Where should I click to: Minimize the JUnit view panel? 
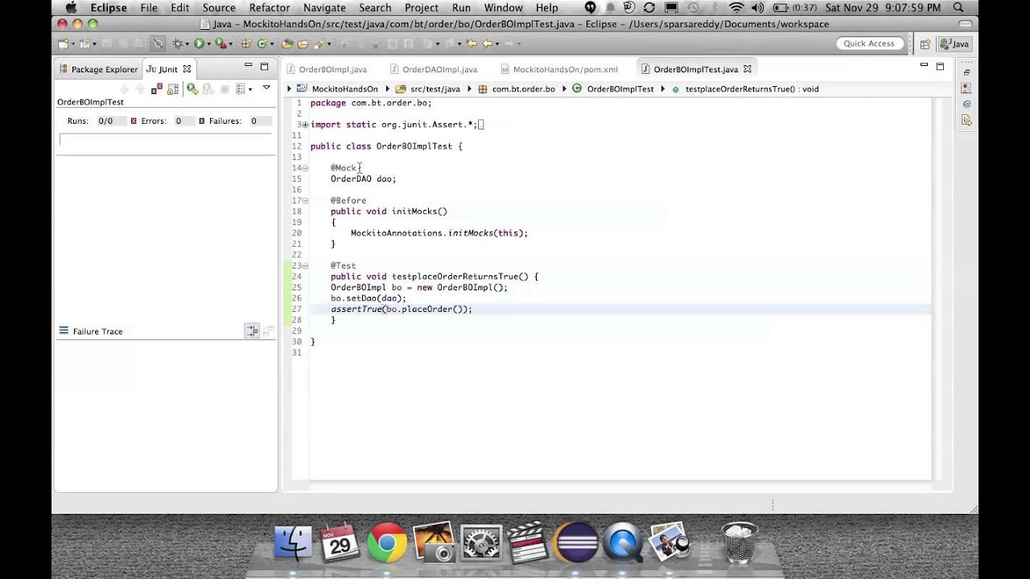point(248,66)
